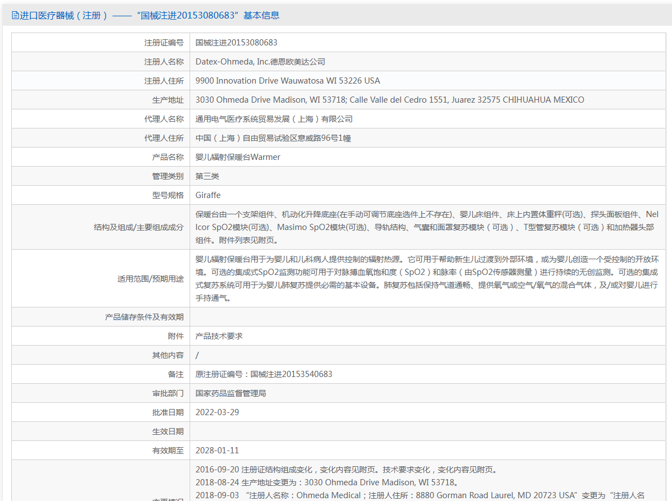This screenshot has height=501, width=672.
Task: Click the 生产地址 label
Action: click(x=168, y=100)
